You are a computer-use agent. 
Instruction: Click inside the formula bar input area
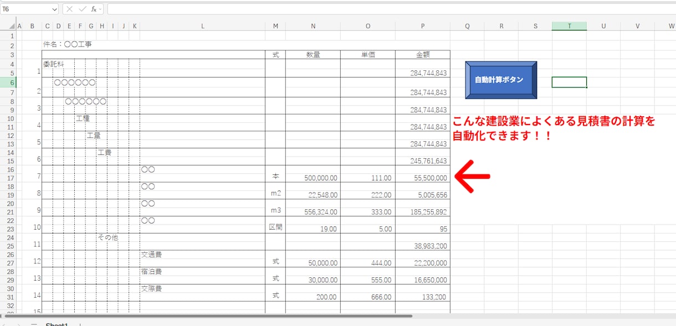coord(391,9)
